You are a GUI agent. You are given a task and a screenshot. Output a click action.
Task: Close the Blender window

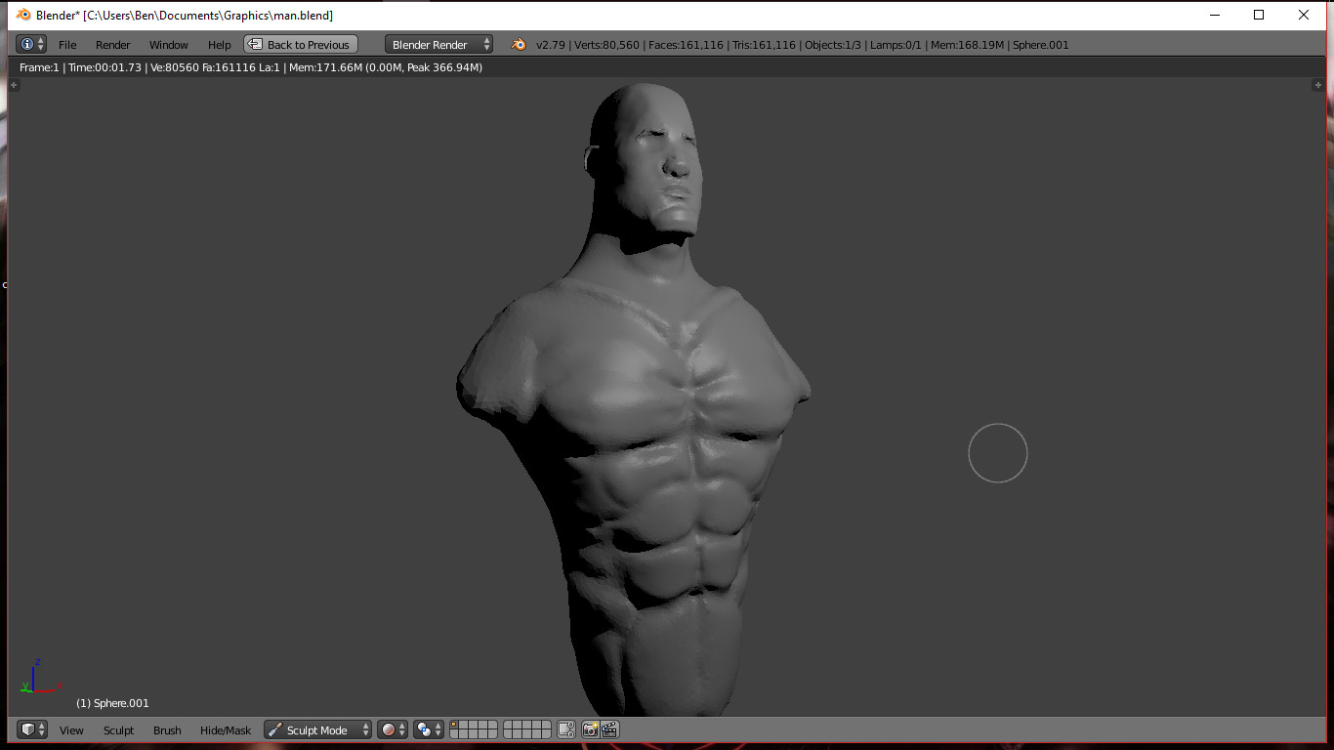1304,15
